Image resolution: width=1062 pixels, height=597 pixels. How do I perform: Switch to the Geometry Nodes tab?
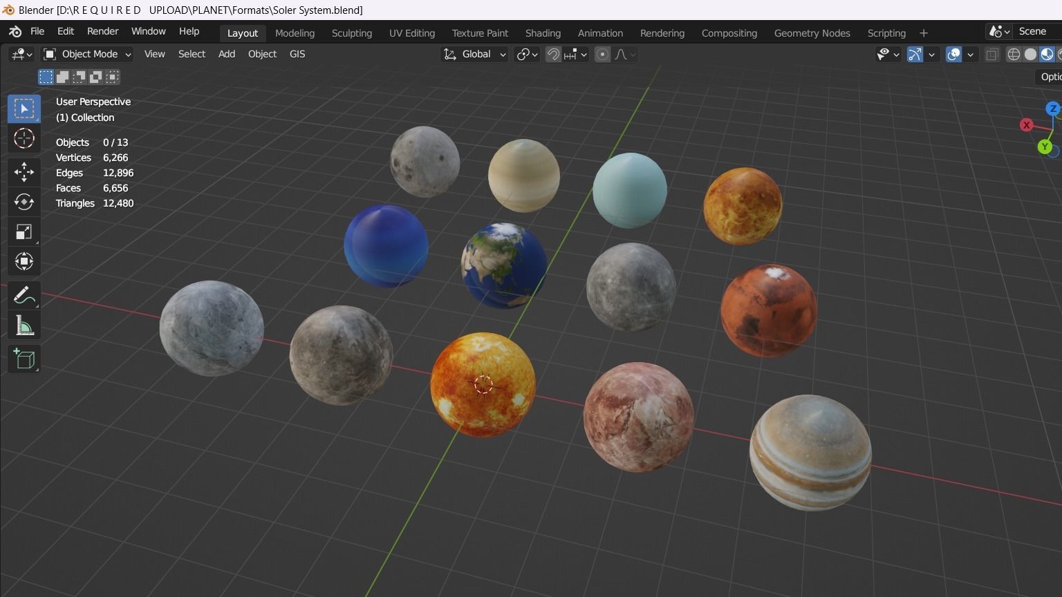click(812, 33)
